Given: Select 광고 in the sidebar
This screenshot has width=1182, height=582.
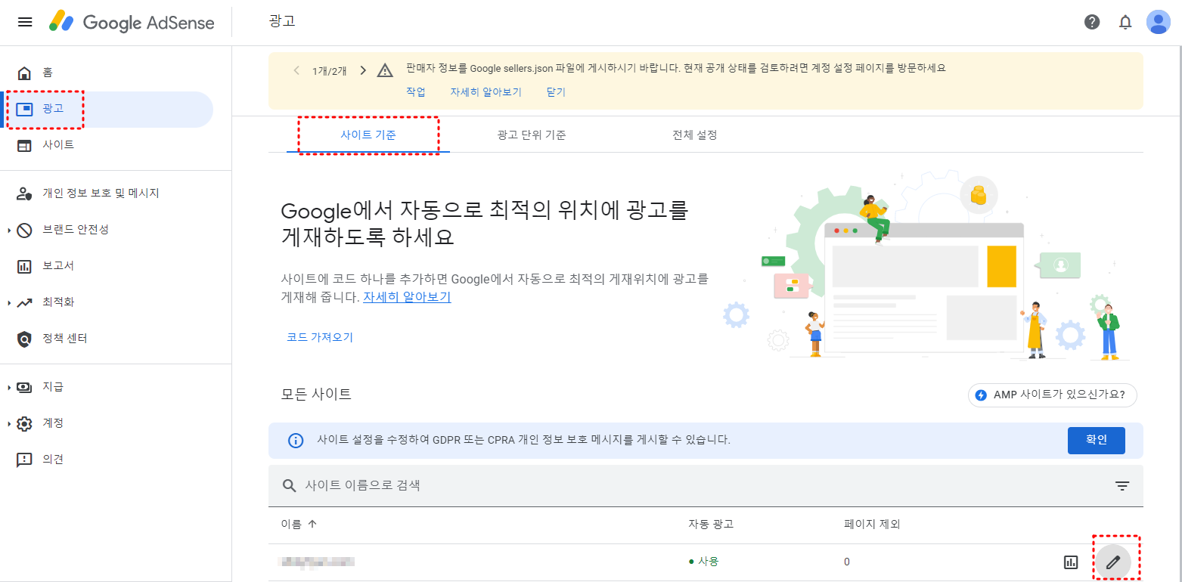Looking at the screenshot, I should click(107, 109).
